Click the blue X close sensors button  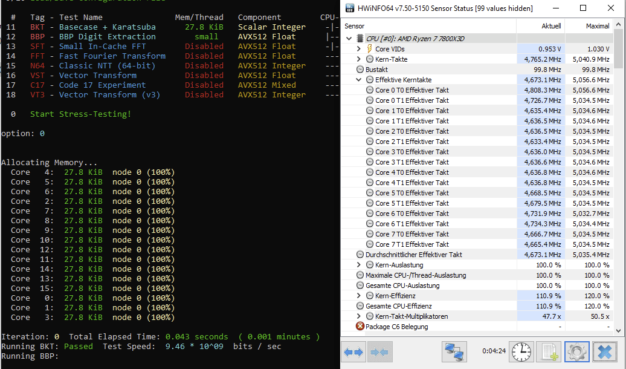604,352
